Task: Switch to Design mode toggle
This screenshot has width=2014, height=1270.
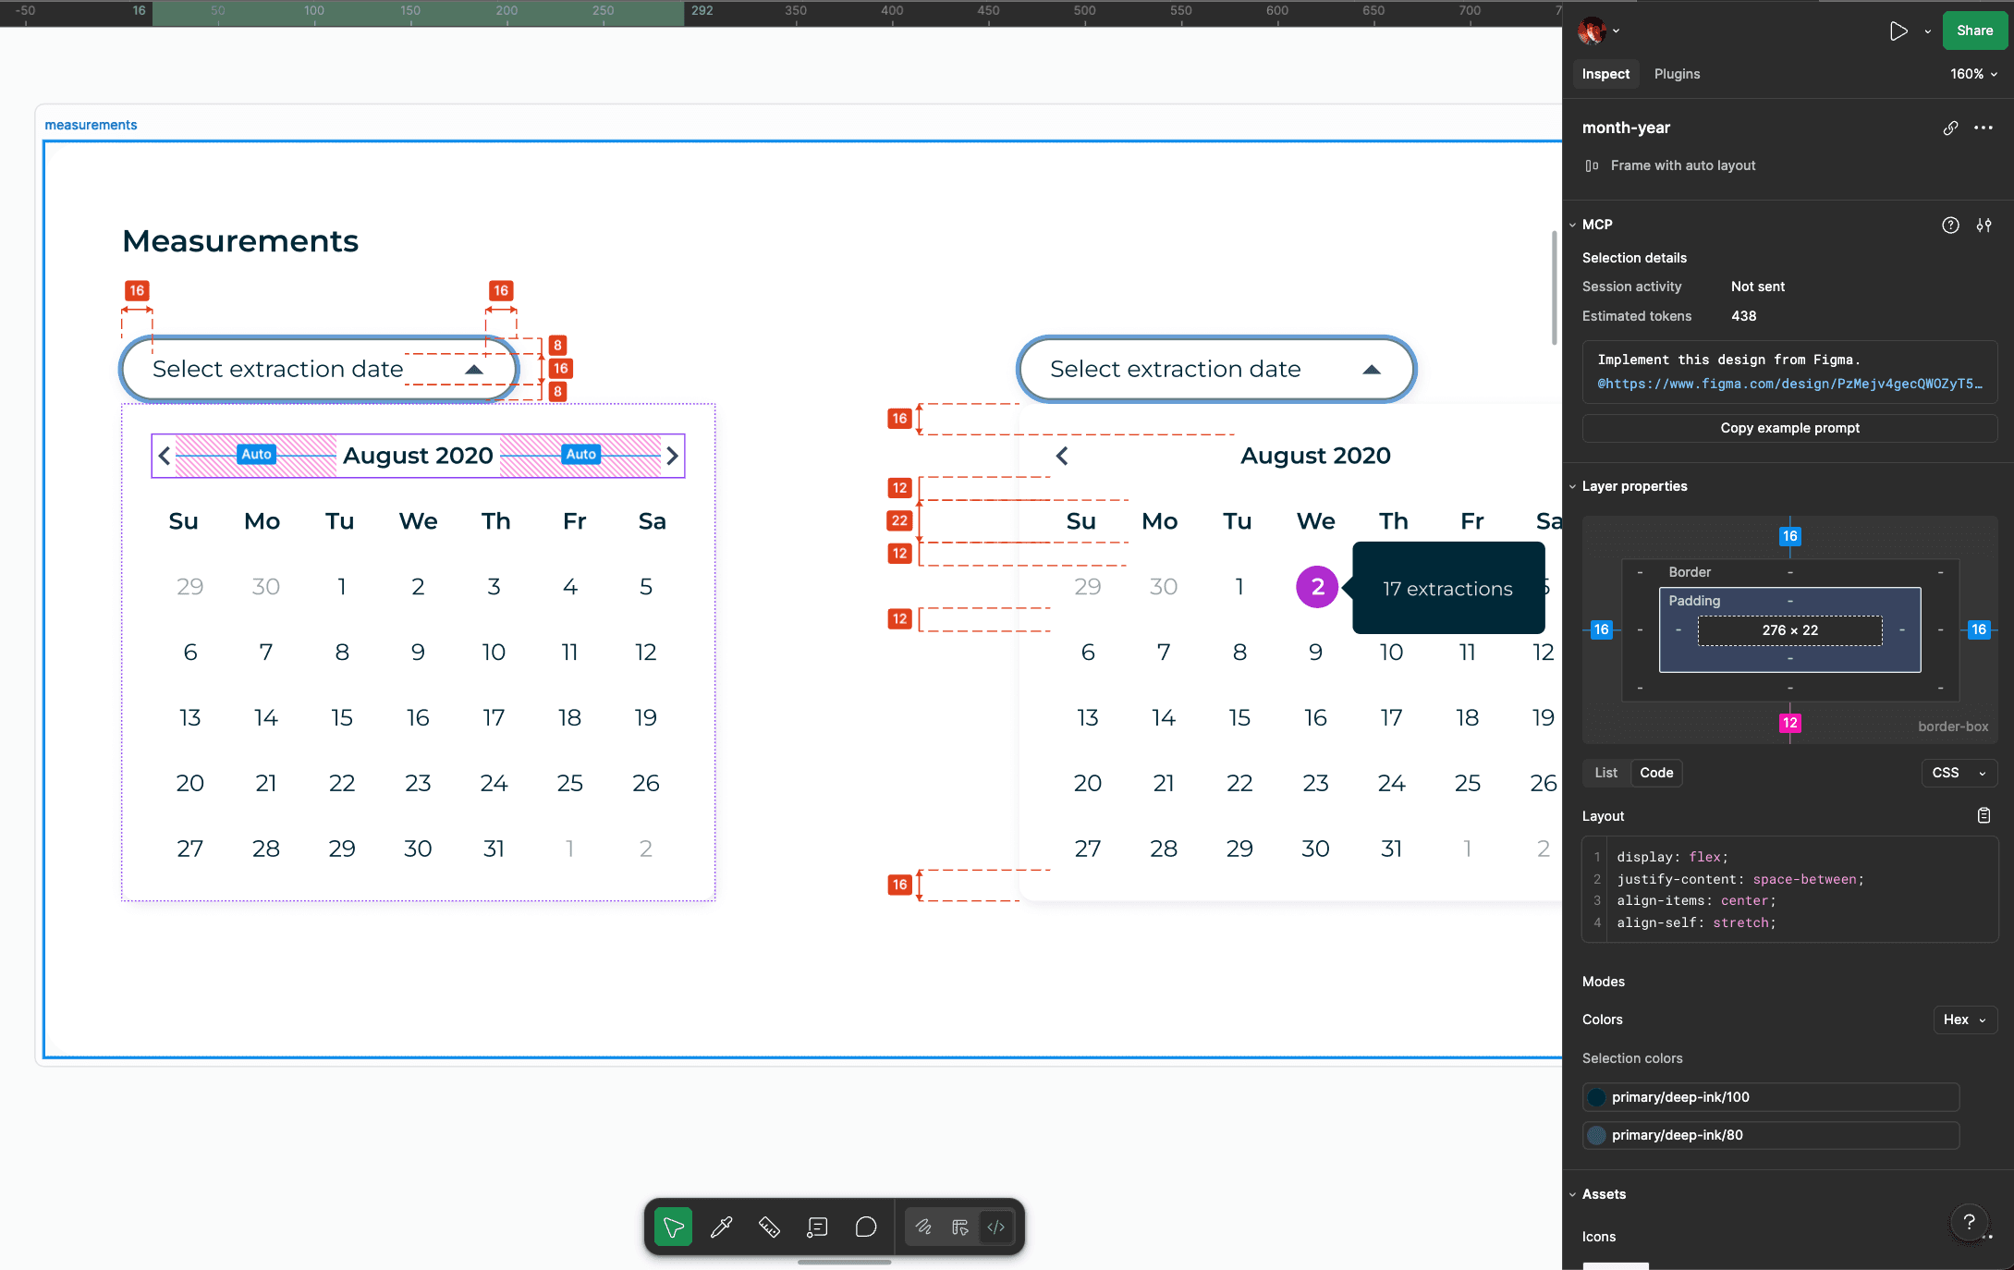Action: coord(960,1227)
